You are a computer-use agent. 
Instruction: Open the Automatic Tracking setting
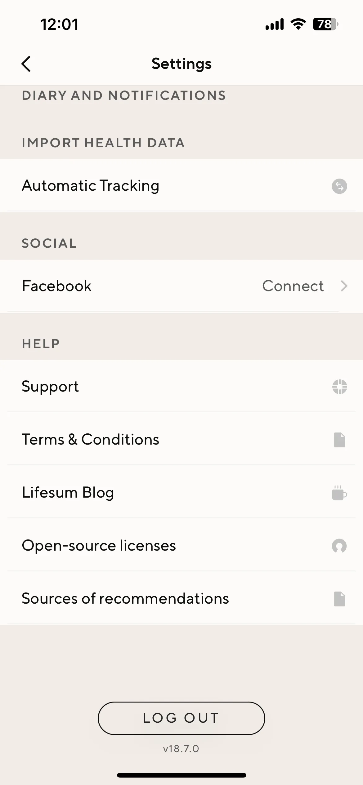pyautogui.click(x=181, y=186)
